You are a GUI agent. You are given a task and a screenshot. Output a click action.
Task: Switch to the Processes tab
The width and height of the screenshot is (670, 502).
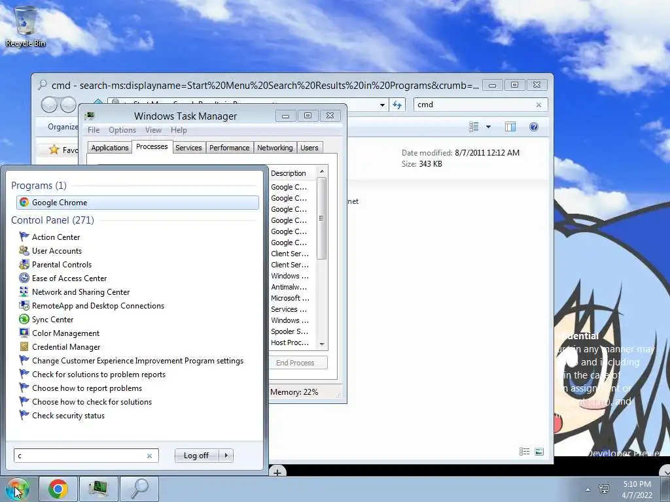click(152, 146)
